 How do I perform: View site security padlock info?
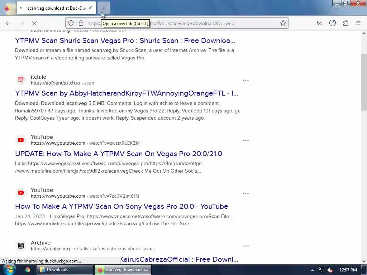81,23
